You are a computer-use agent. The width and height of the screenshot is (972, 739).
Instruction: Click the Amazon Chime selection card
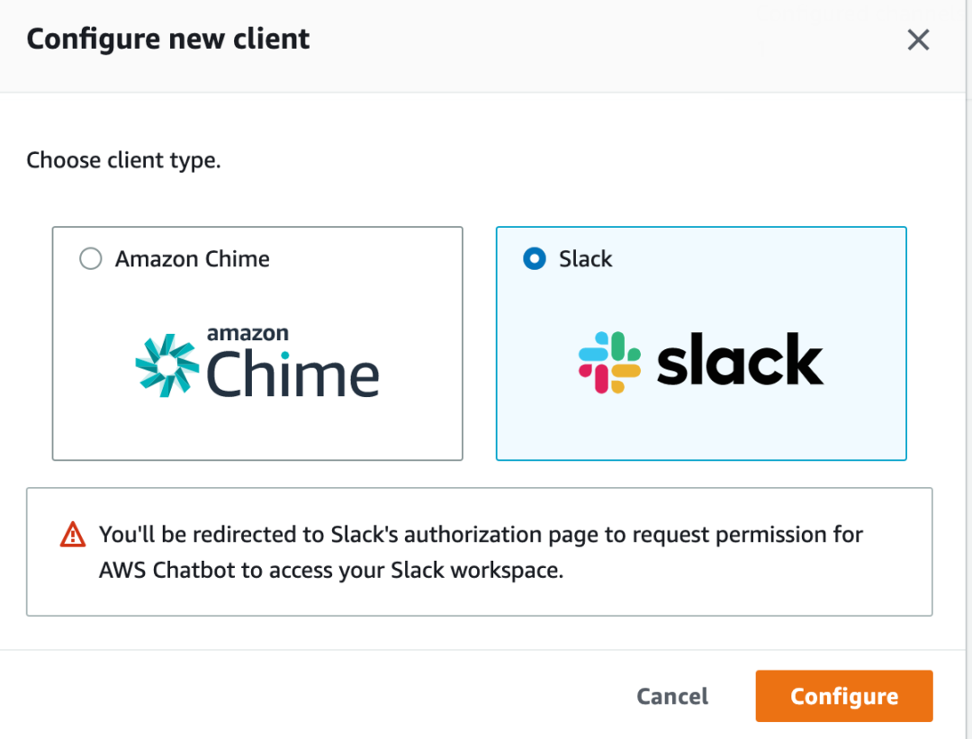(257, 343)
